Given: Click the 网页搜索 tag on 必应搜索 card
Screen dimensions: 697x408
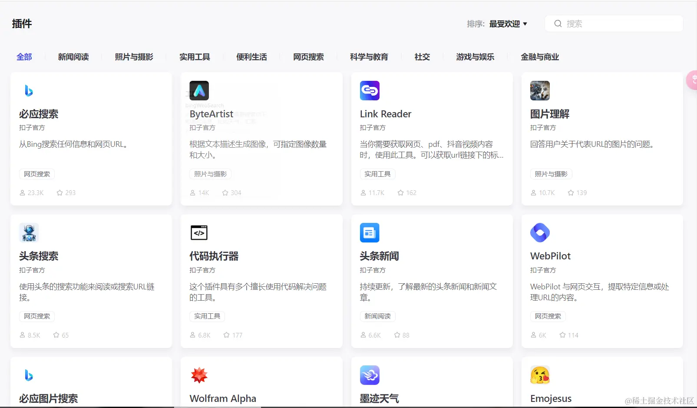Looking at the screenshot, I should pos(37,174).
